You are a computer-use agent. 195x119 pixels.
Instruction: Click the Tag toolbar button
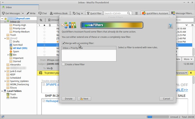coord(76,13)
